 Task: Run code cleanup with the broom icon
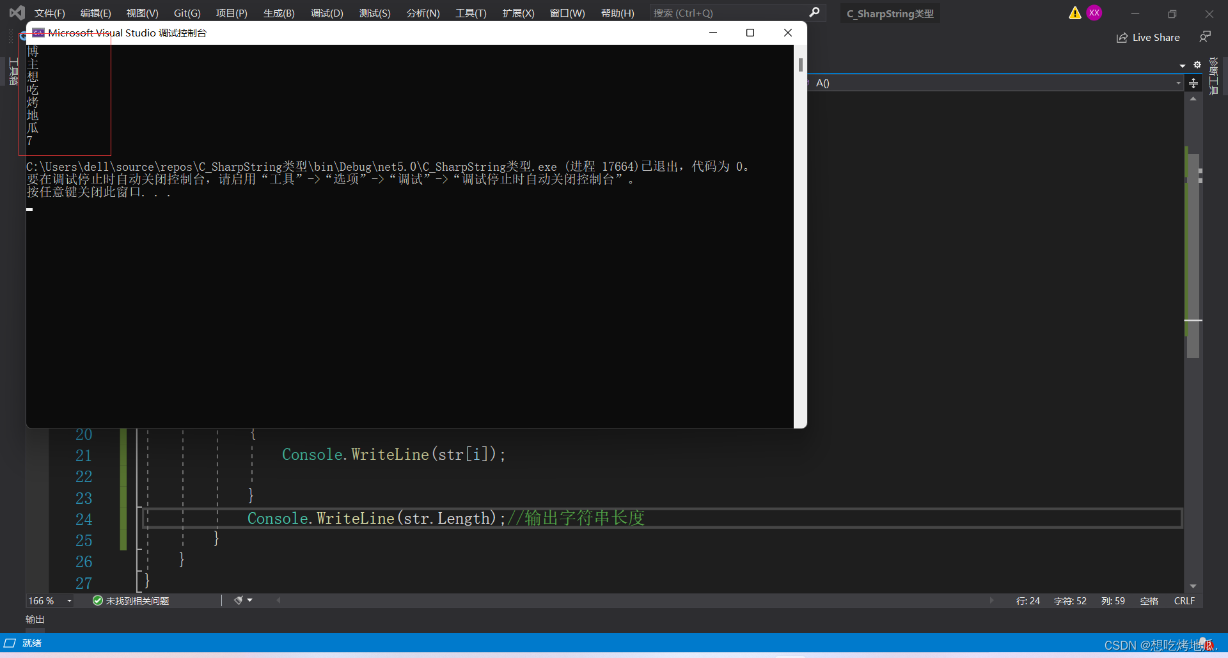pyautogui.click(x=237, y=600)
